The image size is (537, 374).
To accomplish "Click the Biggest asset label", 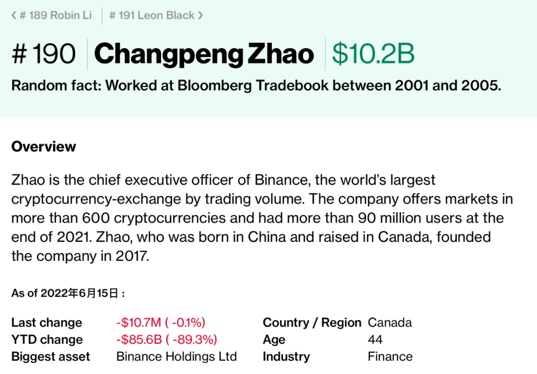I will (51, 357).
